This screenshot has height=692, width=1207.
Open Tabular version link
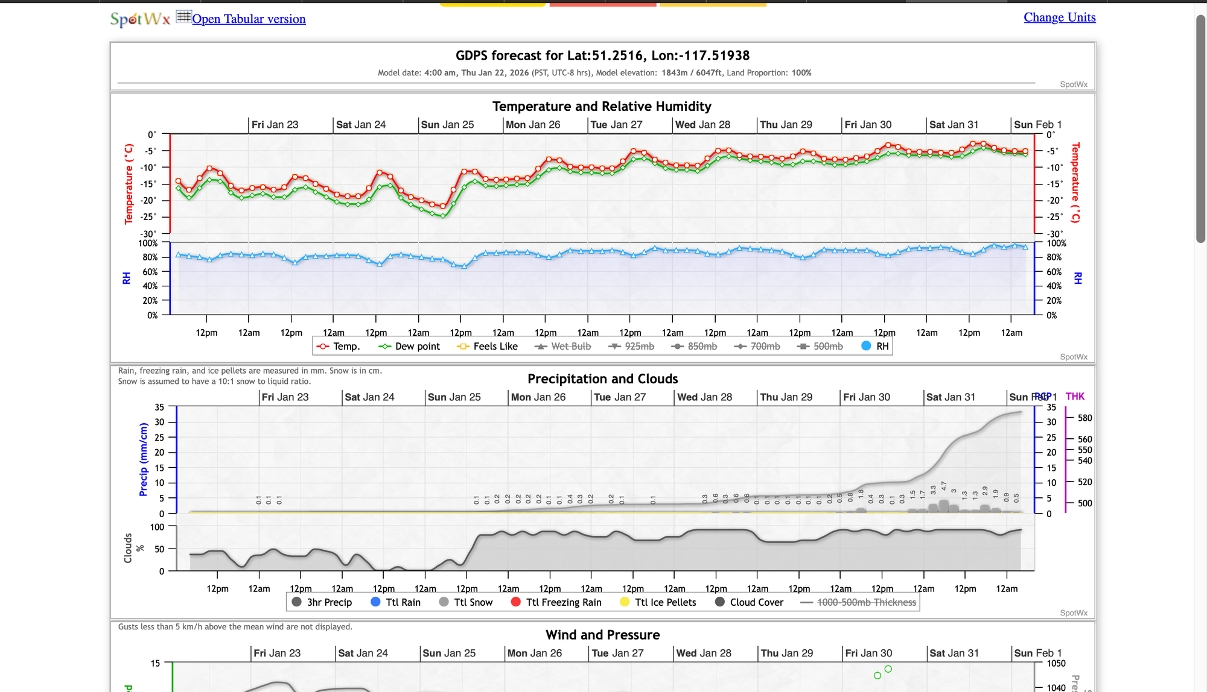(x=249, y=19)
